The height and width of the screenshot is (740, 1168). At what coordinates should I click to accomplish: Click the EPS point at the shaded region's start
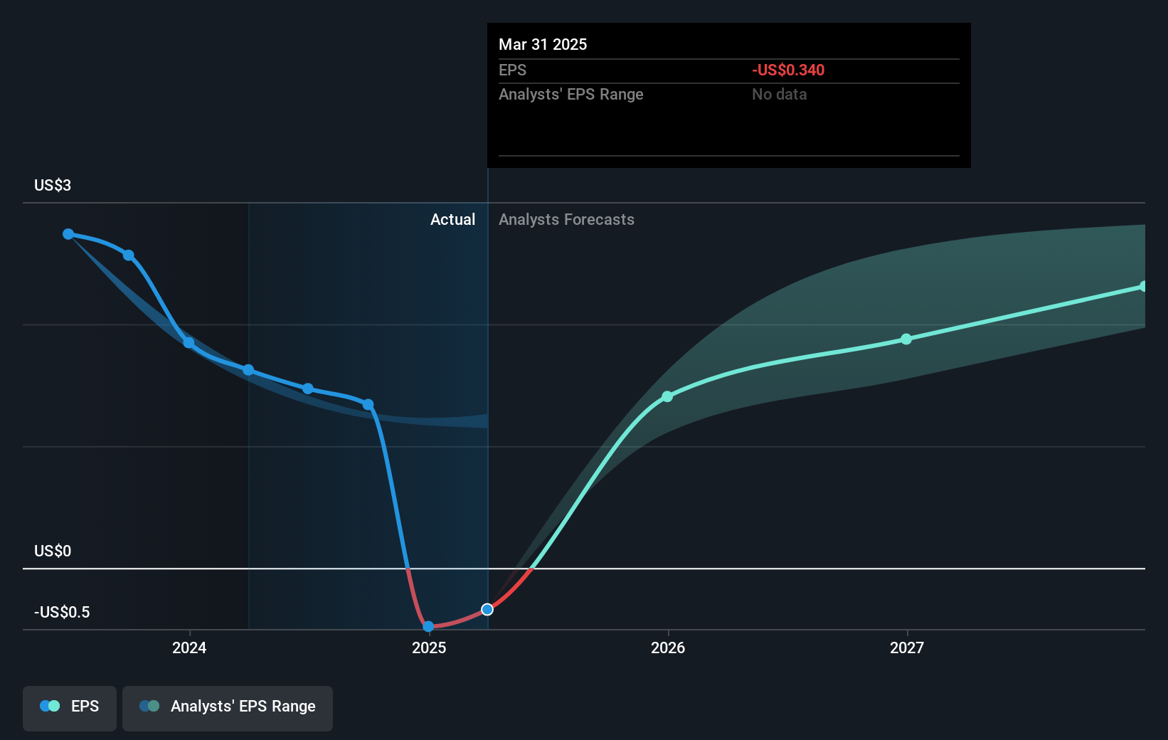[248, 369]
